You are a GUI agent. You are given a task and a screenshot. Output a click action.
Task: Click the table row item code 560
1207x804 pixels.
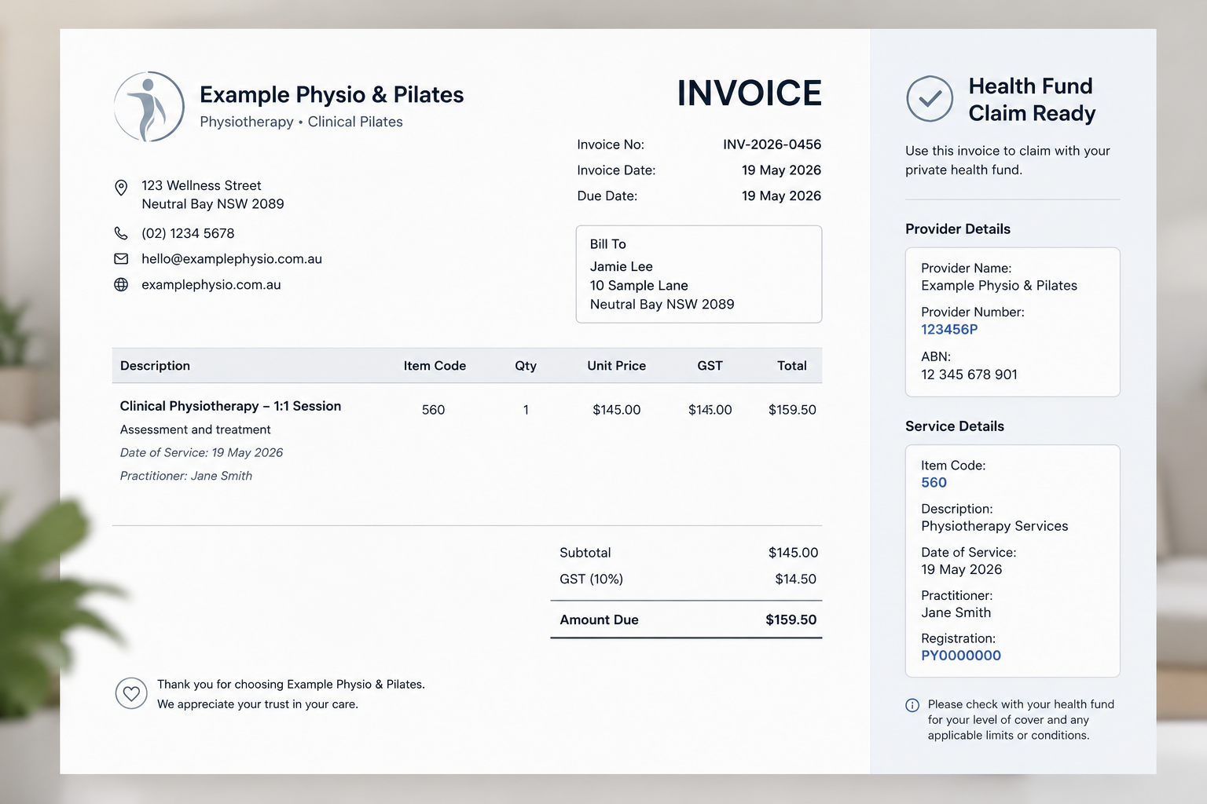433,410
